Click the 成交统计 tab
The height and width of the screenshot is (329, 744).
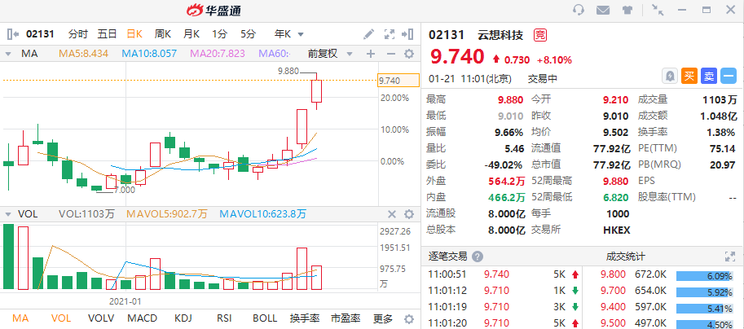(x=625, y=257)
